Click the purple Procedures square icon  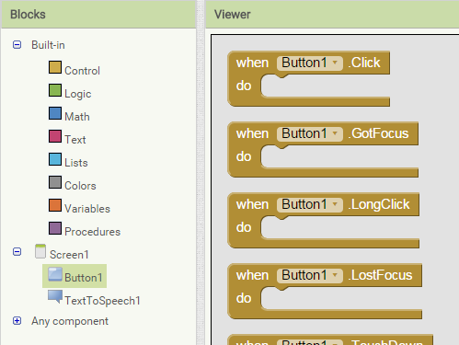[x=55, y=228]
